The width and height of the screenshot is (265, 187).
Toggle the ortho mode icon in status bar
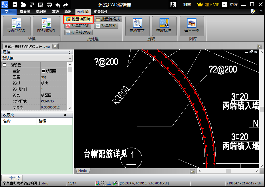109,183
